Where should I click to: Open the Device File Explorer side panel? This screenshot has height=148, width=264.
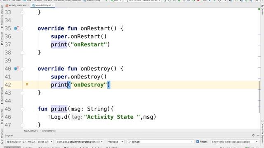pos(262,131)
